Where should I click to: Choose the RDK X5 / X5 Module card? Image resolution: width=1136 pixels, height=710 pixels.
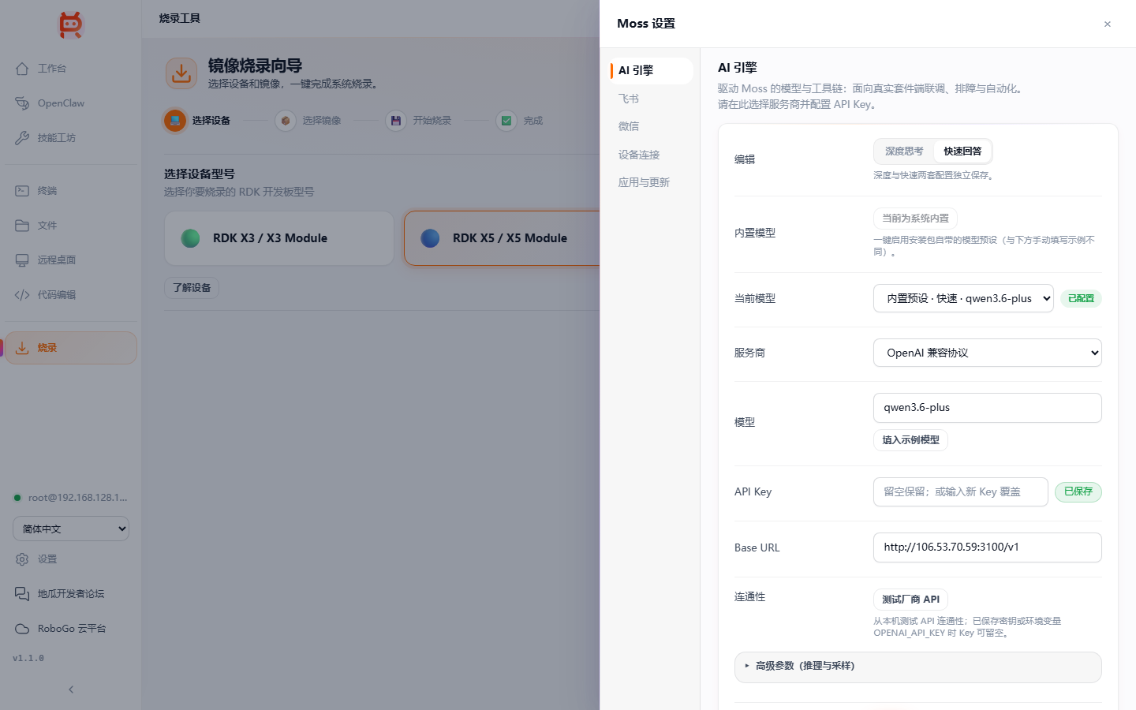click(503, 238)
